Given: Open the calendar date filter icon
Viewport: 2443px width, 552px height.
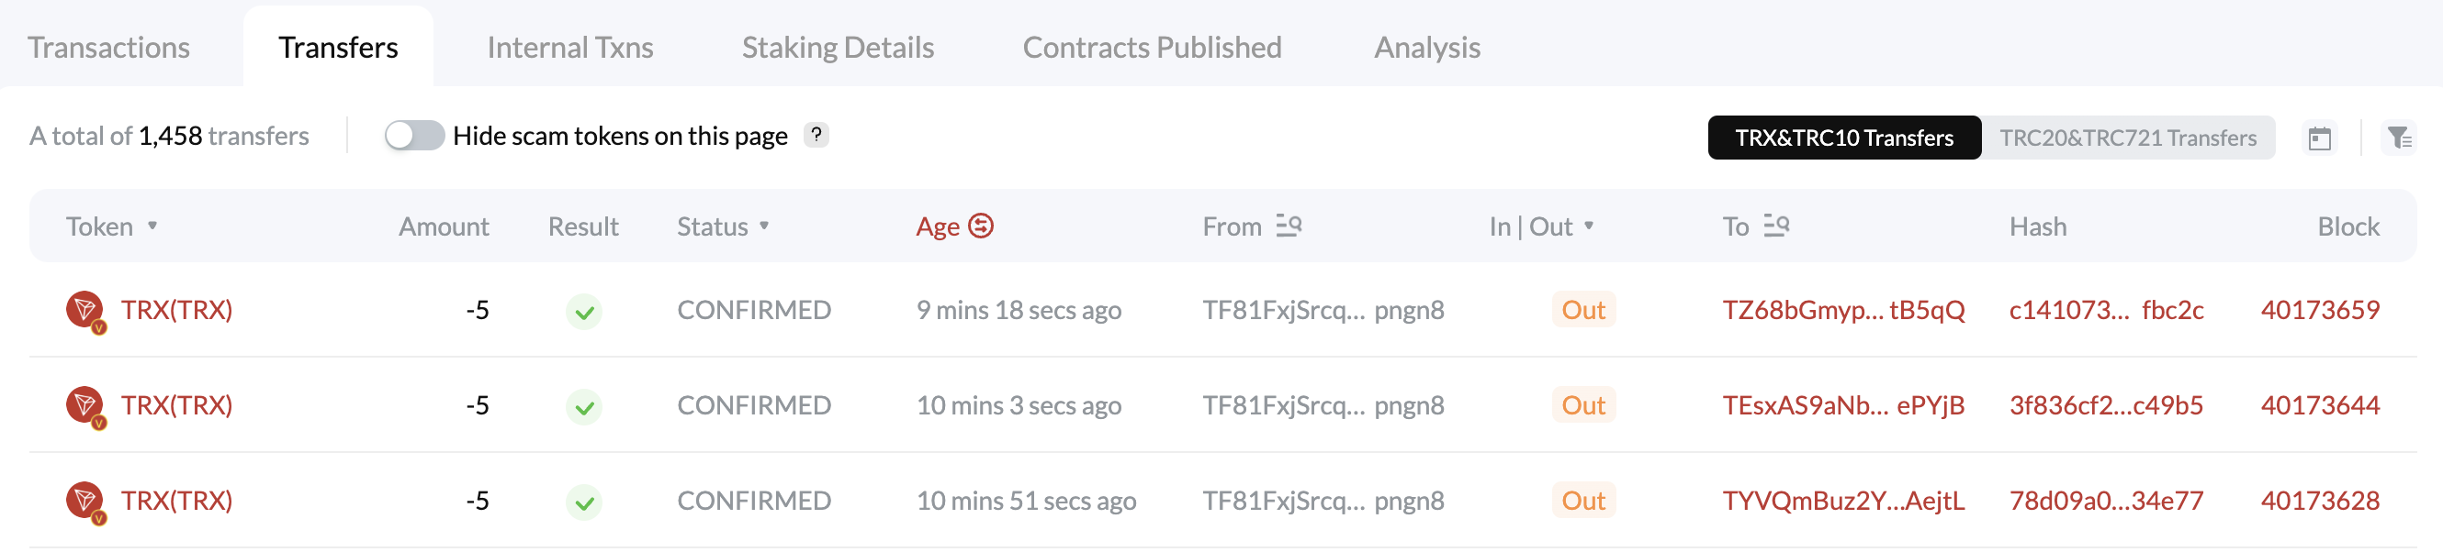Looking at the screenshot, I should (2319, 138).
